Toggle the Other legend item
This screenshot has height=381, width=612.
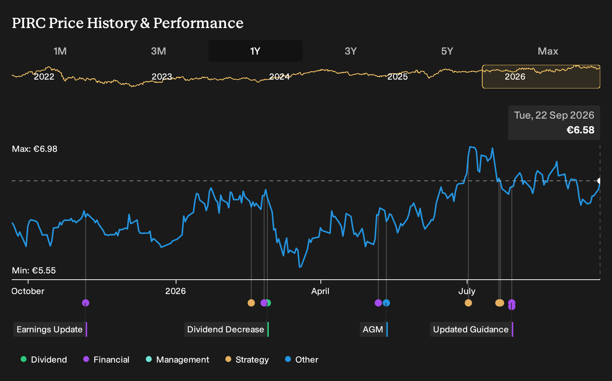pyautogui.click(x=302, y=359)
